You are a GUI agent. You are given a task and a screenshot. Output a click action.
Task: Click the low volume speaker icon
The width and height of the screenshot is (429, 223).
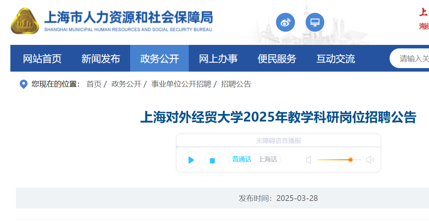tap(309, 160)
